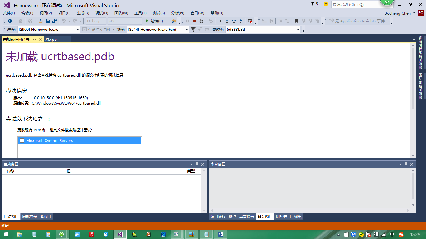Viewport: 426px width, 239px height.
Task: Expand the 线程 Homework.exe!Fun() dropdown
Action: pos(187,30)
